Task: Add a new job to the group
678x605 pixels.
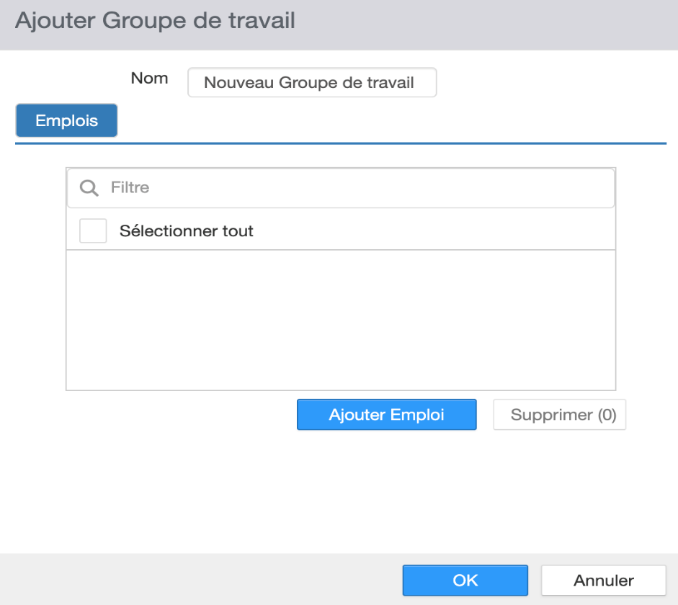Action: [387, 414]
